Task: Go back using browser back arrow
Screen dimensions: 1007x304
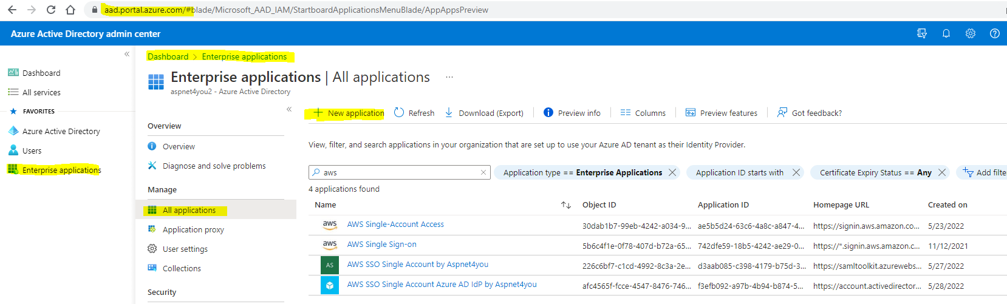Action: 12,10
